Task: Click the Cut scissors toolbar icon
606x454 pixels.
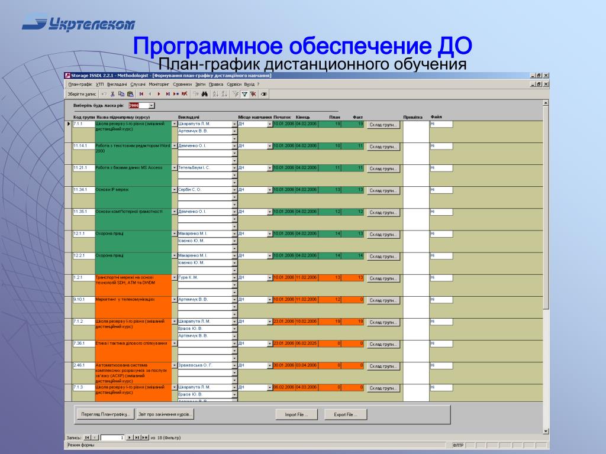Action: (112, 94)
